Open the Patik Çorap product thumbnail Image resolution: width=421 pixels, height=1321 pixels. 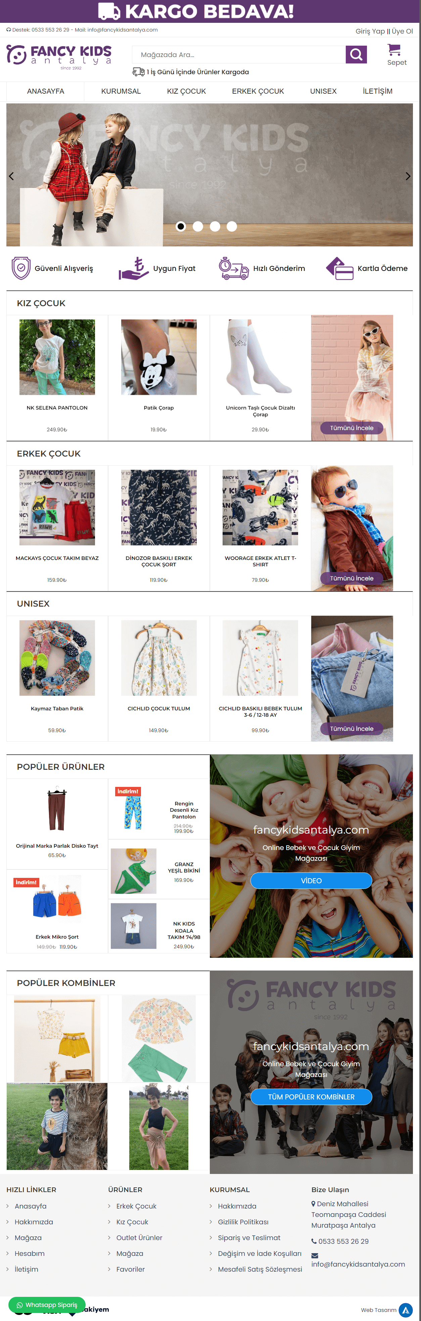click(159, 357)
